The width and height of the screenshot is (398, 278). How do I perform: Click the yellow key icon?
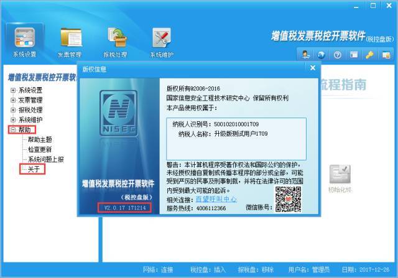(369, 55)
